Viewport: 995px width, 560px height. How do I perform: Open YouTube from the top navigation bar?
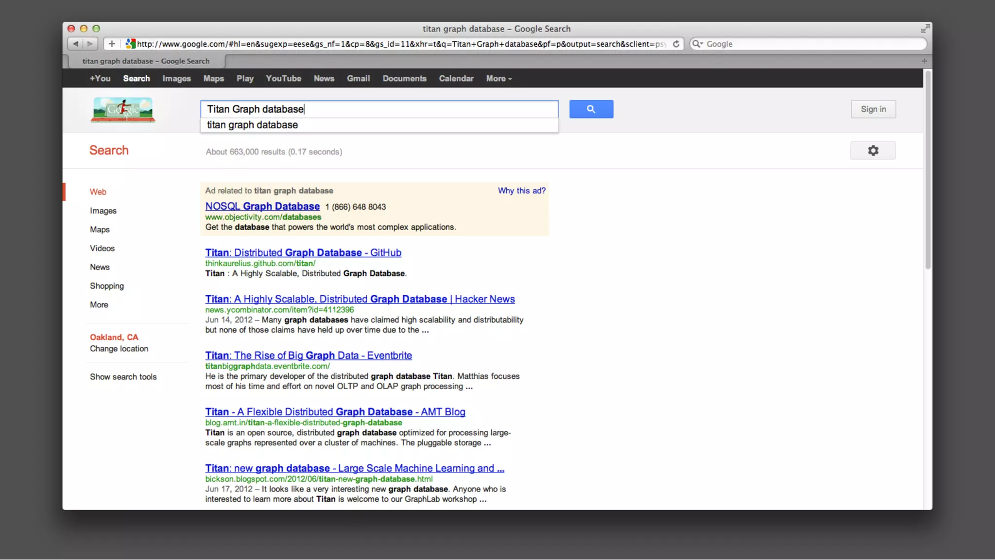283,79
